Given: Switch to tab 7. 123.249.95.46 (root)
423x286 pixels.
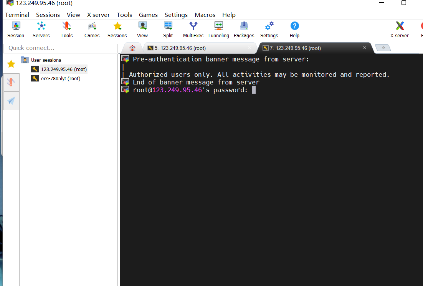Looking at the screenshot, I should coord(314,48).
